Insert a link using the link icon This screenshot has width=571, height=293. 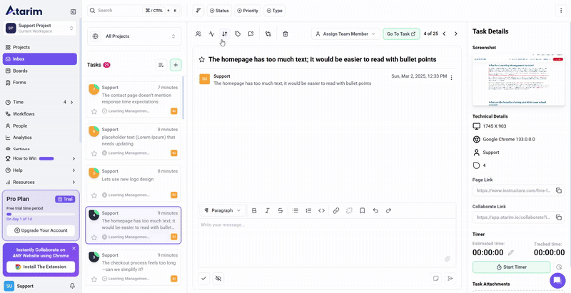(x=335, y=210)
